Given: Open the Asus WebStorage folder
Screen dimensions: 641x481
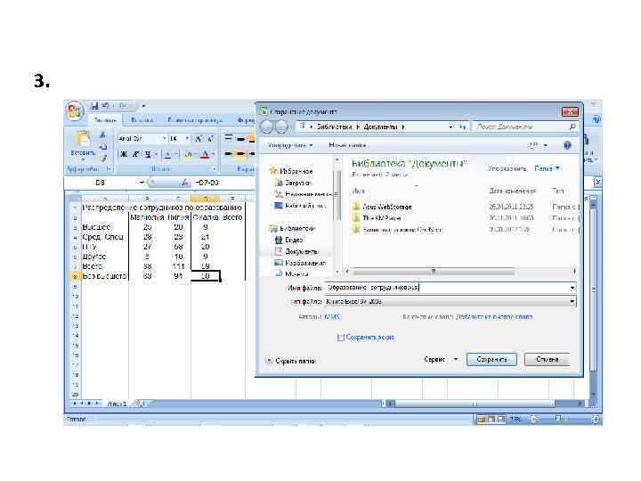Looking at the screenshot, I should (x=386, y=207).
